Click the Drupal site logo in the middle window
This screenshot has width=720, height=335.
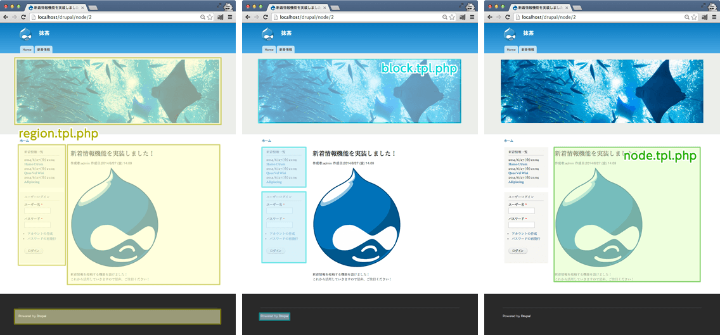(x=267, y=34)
